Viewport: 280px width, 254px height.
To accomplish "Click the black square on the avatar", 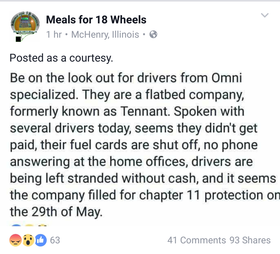I will coord(18,39).
